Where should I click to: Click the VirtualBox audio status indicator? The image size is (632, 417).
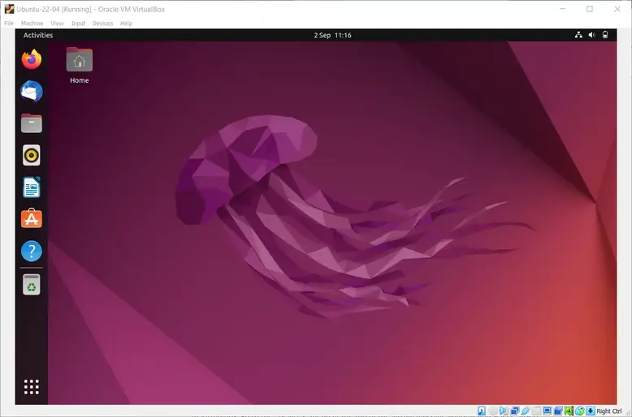pyautogui.click(x=504, y=411)
